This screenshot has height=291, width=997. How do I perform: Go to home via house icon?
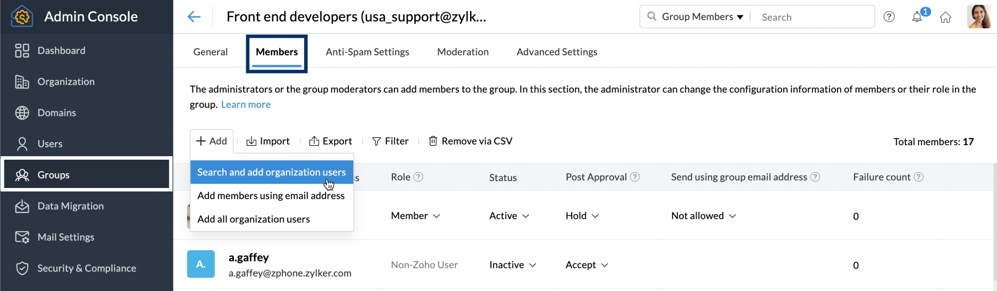[x=945, y=17]
